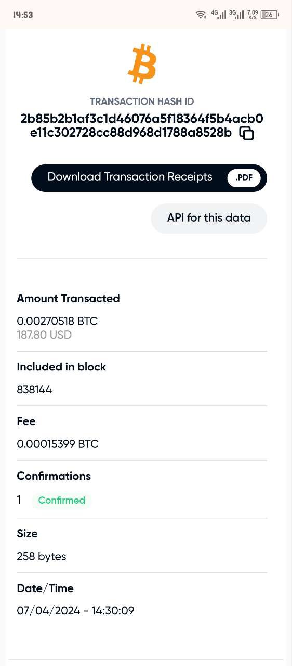
Task: Tap the .PDF badge on download button
Action: click(244, 178)
